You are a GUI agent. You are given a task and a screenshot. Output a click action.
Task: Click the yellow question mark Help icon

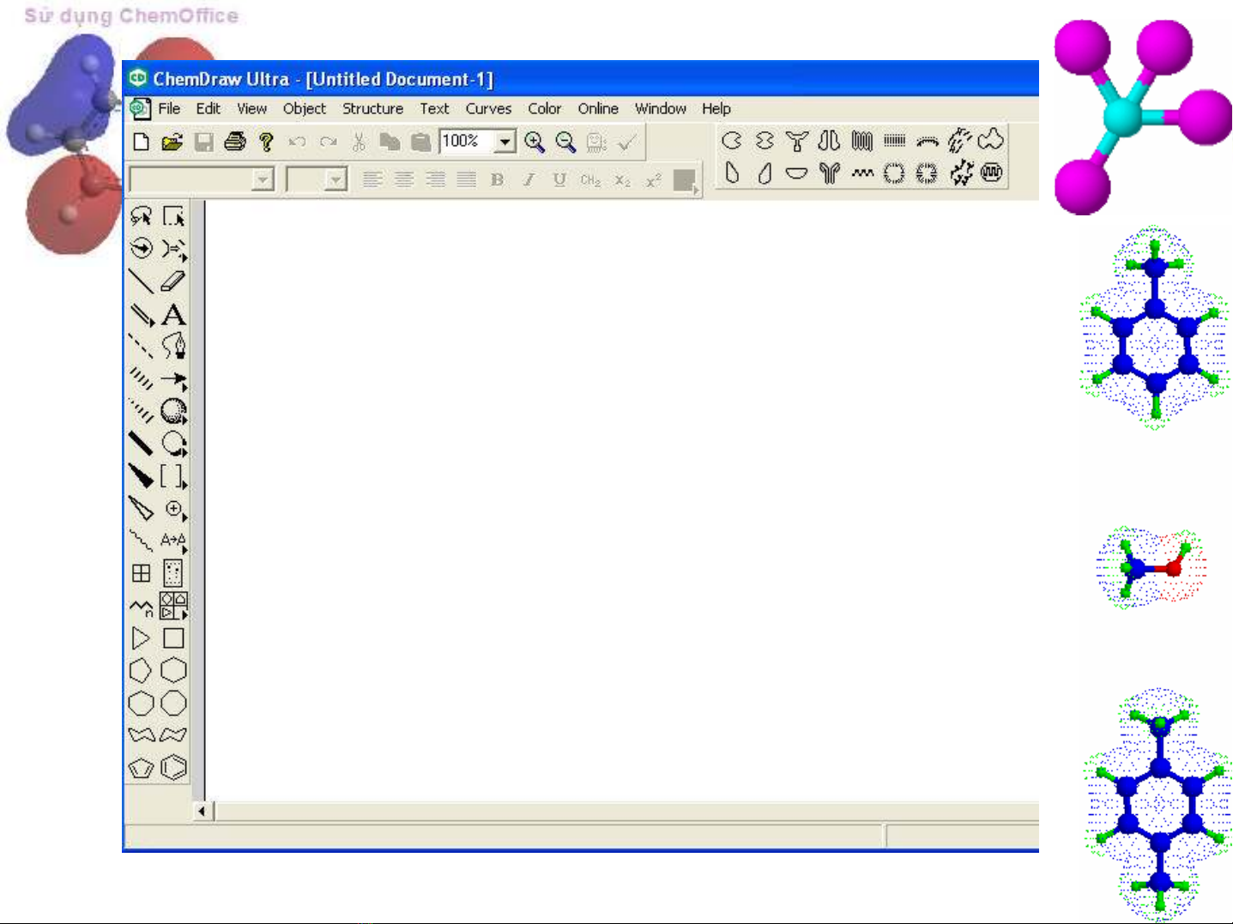[266, 142]
